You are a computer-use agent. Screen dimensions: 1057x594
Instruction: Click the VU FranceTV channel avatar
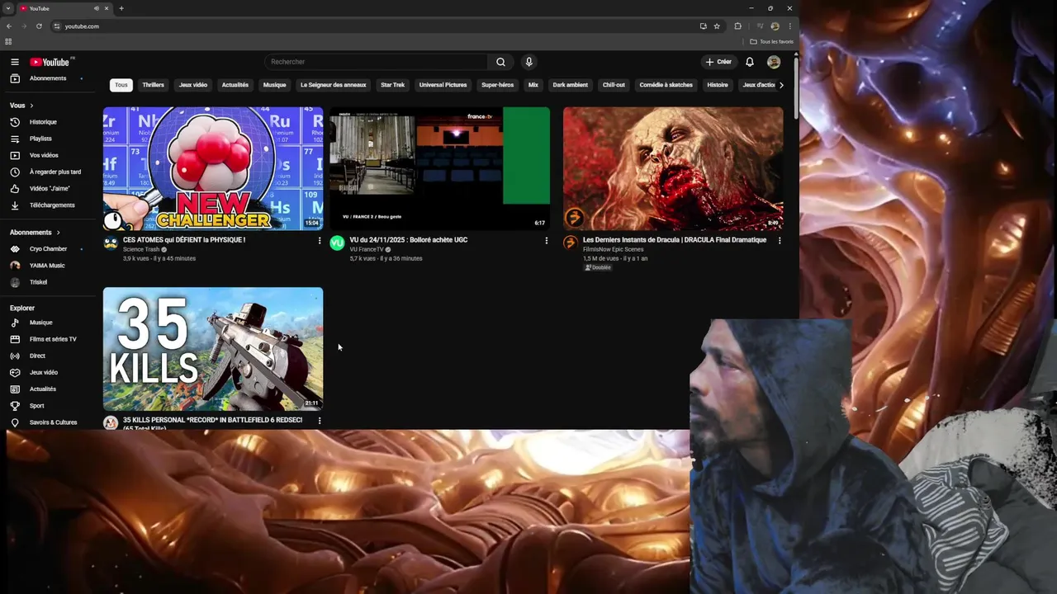(337, 243)
